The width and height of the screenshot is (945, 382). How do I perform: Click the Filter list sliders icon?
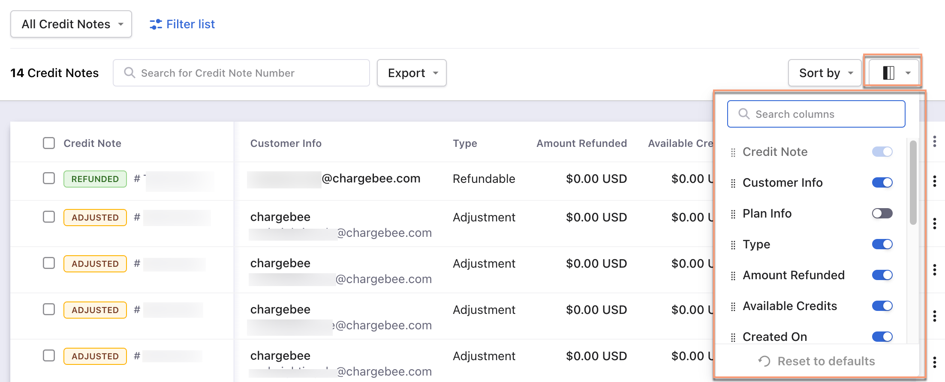pos(156,24)
